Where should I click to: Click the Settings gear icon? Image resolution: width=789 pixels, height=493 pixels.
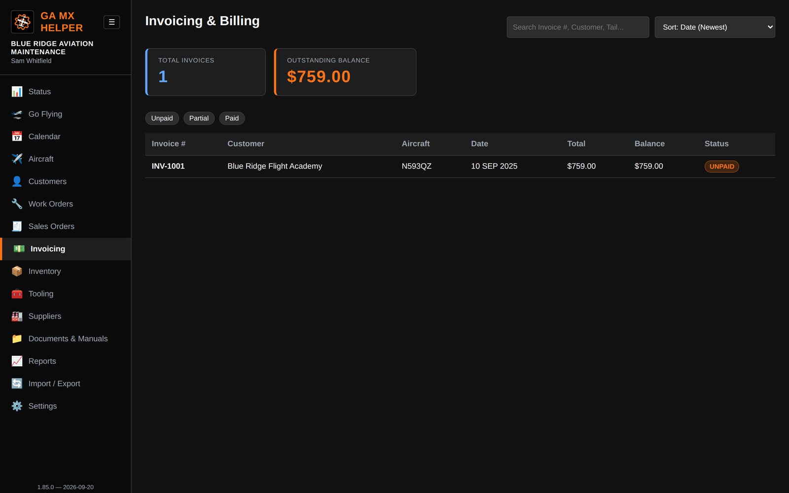coord(17,406)
